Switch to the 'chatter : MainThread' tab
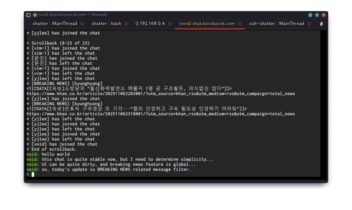352x210 pixels. point(55,24)
